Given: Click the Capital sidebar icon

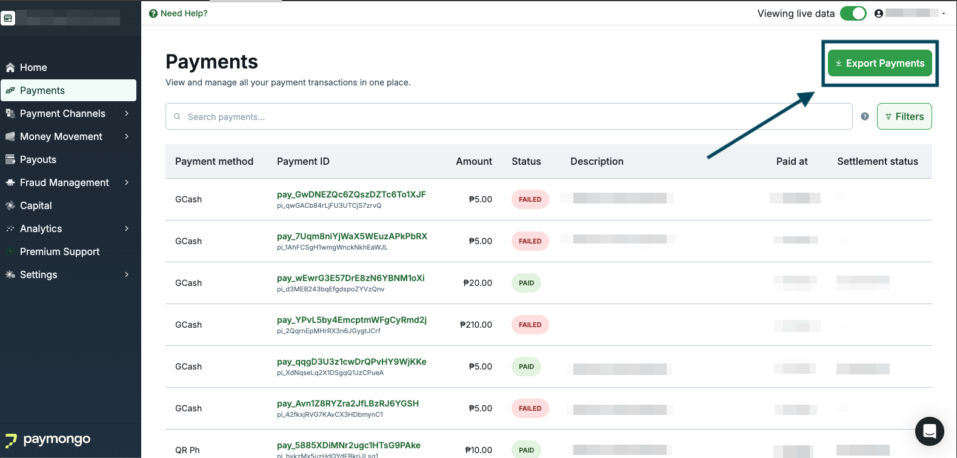Looking at the screenshot, I should [10, 205].
